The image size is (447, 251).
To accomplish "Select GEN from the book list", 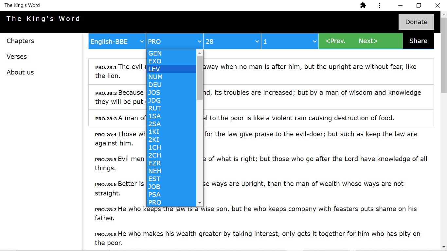I will click(x=171, y=53).
